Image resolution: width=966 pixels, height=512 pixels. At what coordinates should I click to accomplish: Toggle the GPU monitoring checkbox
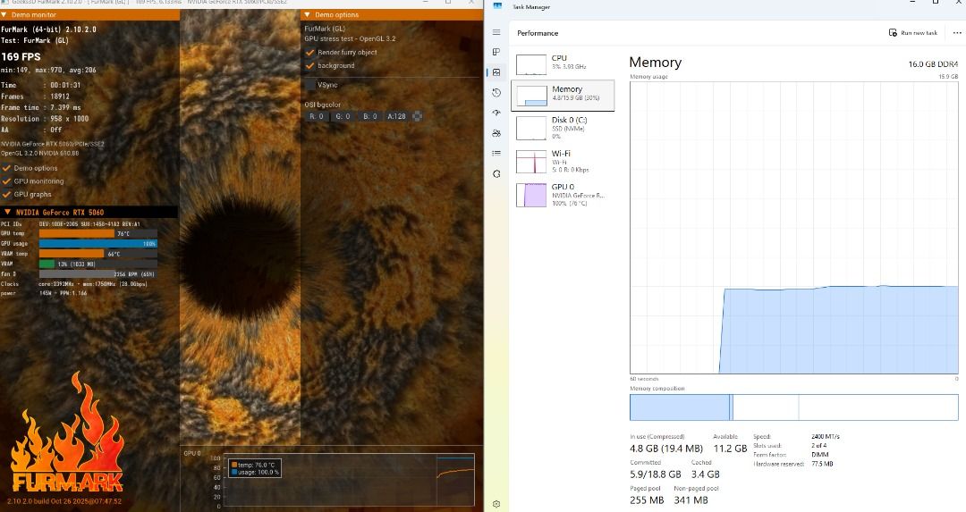6,180
